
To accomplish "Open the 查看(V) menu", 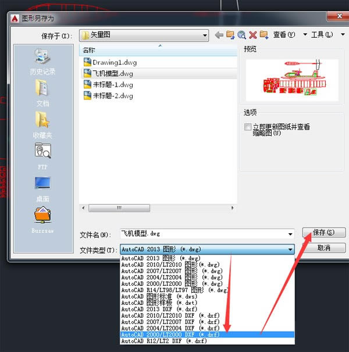I will tap(284, 34).
